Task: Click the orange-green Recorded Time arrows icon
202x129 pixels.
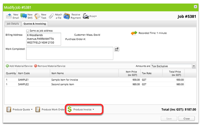Action: (x=134, y=33)
